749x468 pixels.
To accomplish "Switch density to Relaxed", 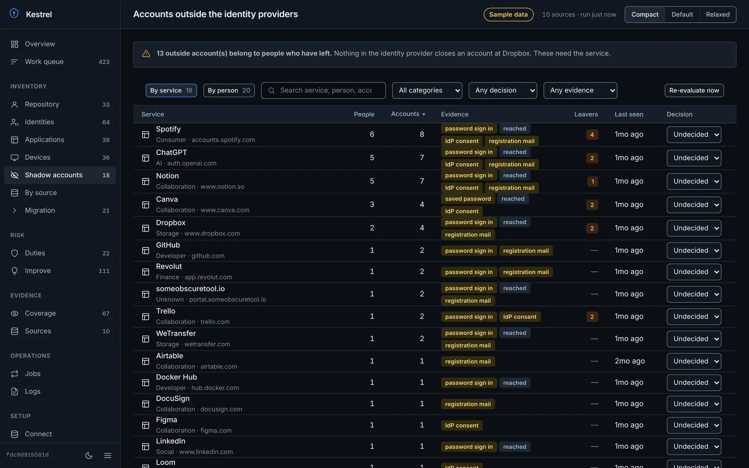I will (718, 15).
